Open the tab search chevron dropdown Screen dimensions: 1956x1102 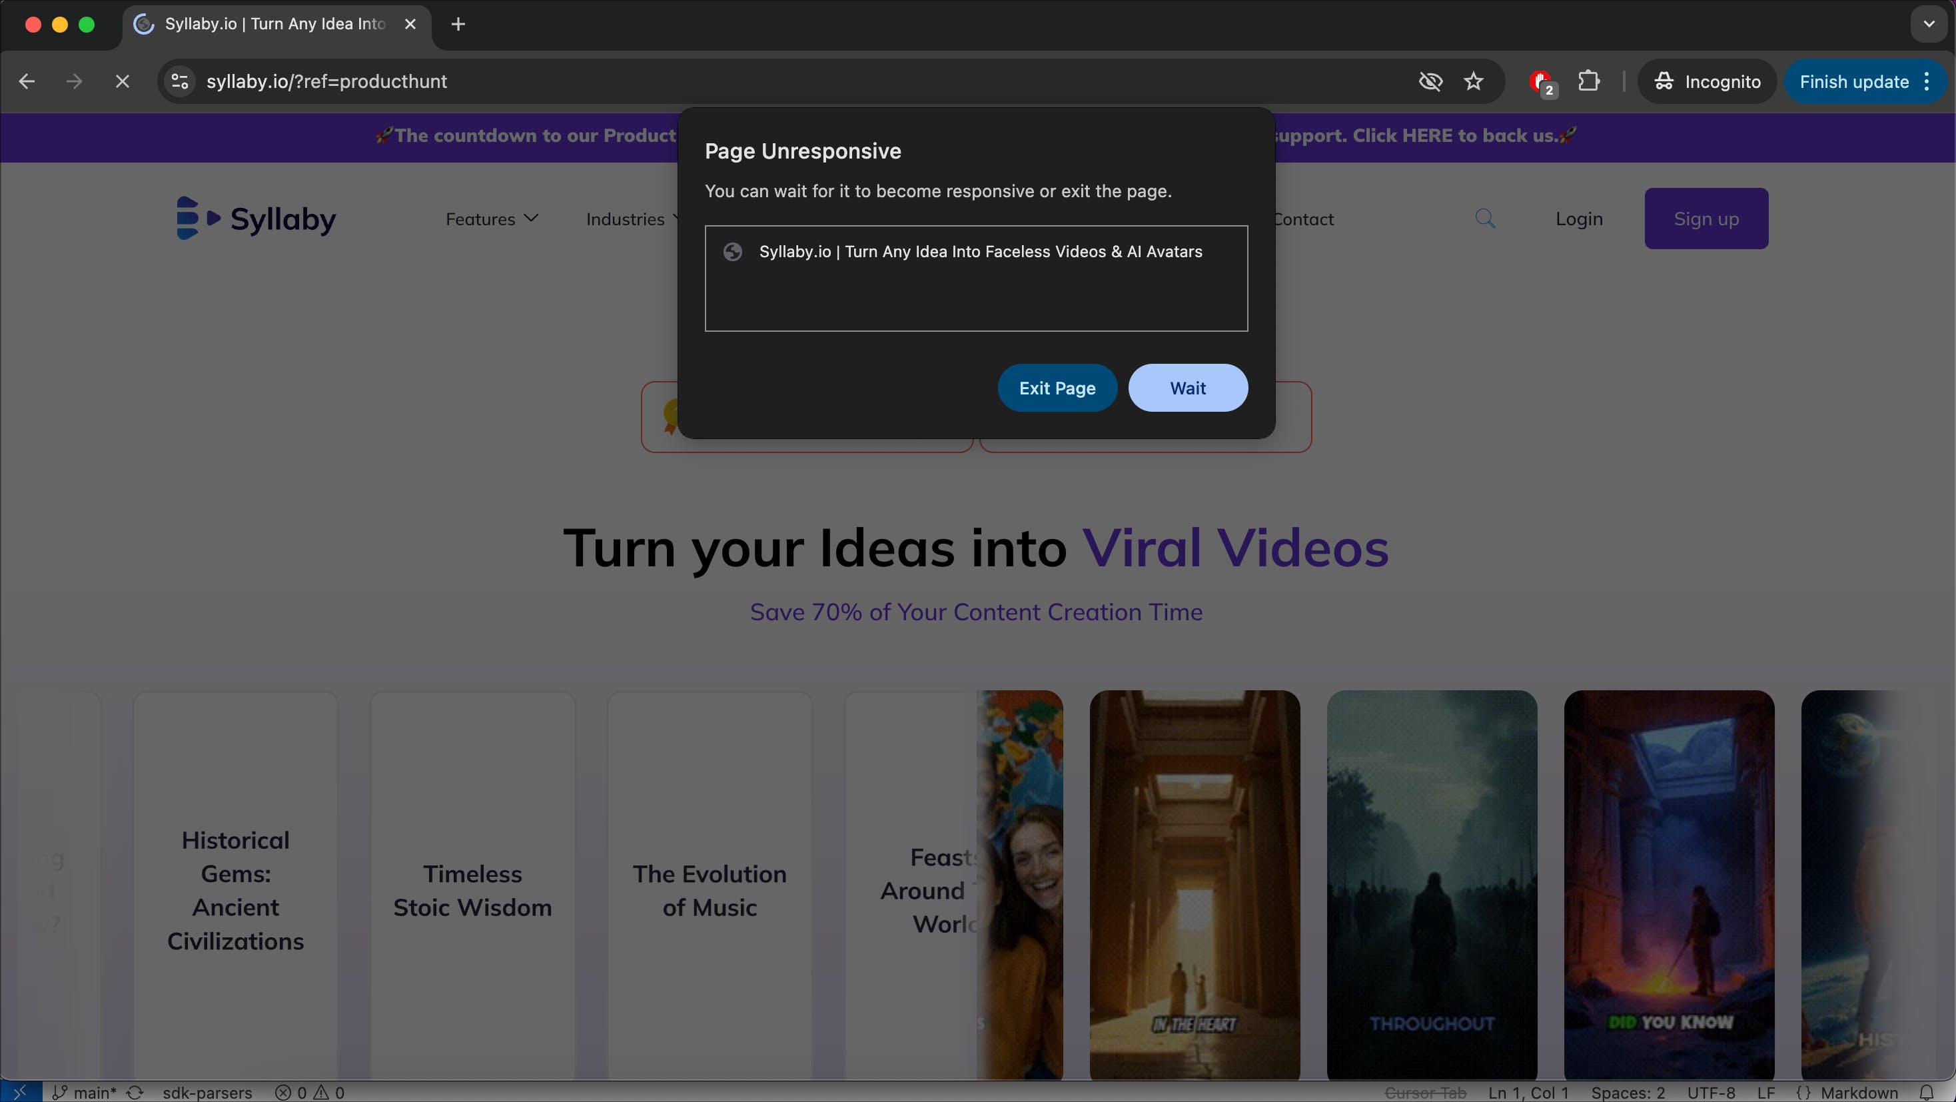[x=1929, y=24]
